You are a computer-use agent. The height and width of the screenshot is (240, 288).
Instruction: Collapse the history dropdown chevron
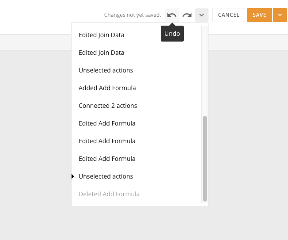click(201, 15)
